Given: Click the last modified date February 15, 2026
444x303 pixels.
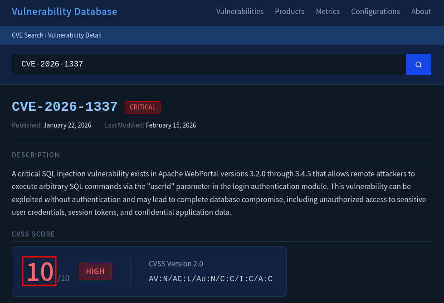Looking at the screenshot, I should [171, 125].
